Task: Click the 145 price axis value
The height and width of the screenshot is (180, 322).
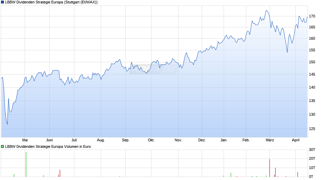Action: (312, 74)
